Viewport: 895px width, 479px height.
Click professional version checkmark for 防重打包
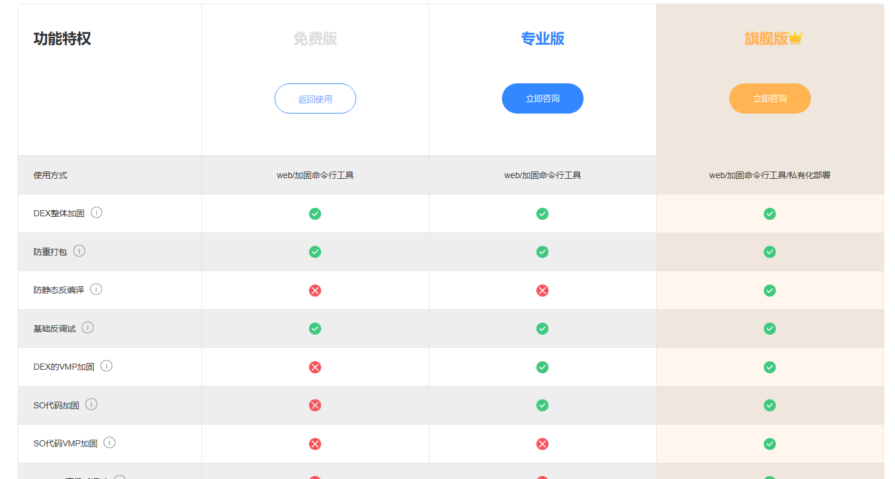pos(542,252)
